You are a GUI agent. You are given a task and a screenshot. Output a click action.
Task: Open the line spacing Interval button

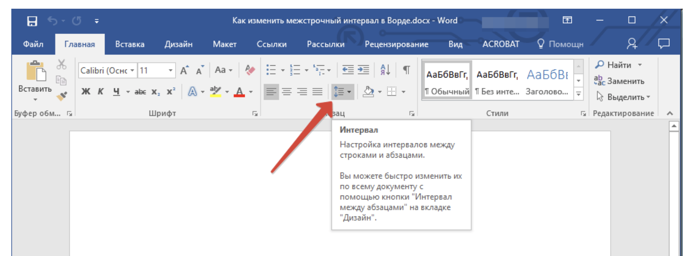(339, 92)
